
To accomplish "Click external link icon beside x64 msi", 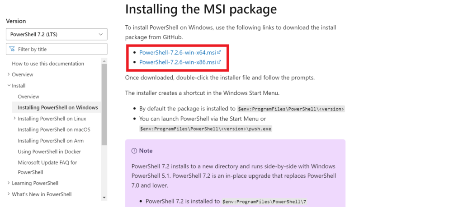I will point(219,52).
